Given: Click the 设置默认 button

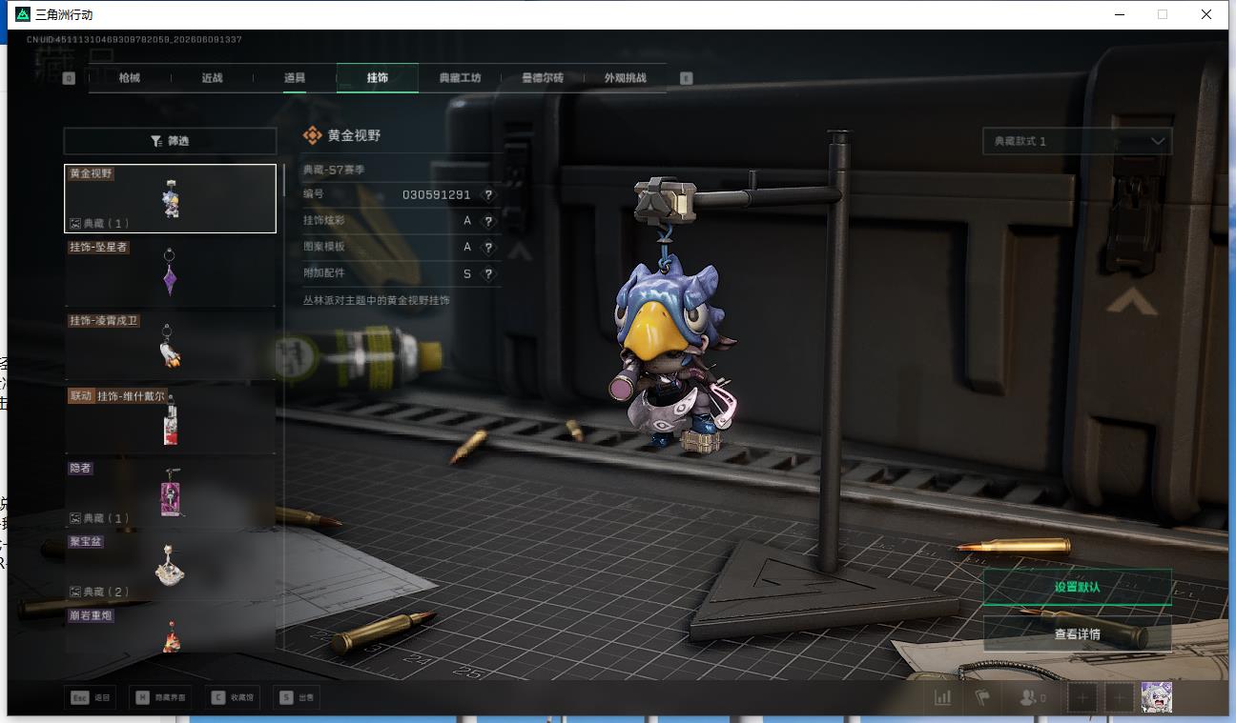Looking at the screenshot, I should coord(1077,587).
